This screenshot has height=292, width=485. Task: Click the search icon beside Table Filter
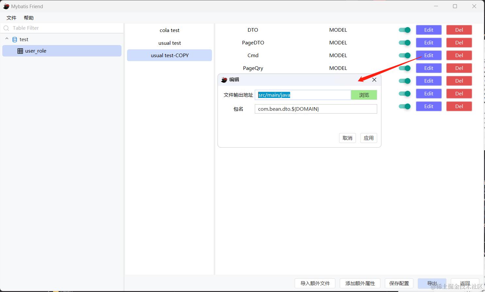click(x=6, y=28)
